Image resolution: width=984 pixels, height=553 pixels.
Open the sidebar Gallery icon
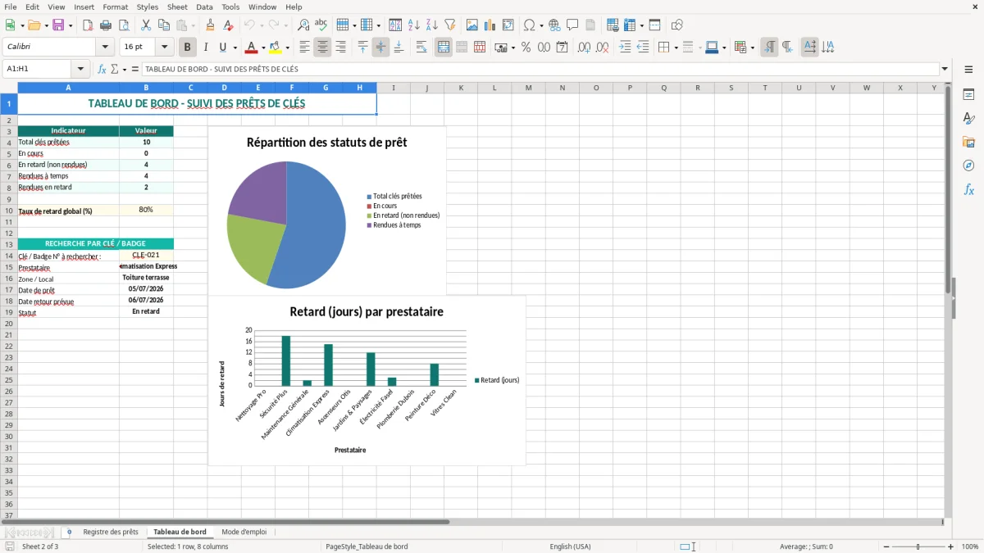968,142
